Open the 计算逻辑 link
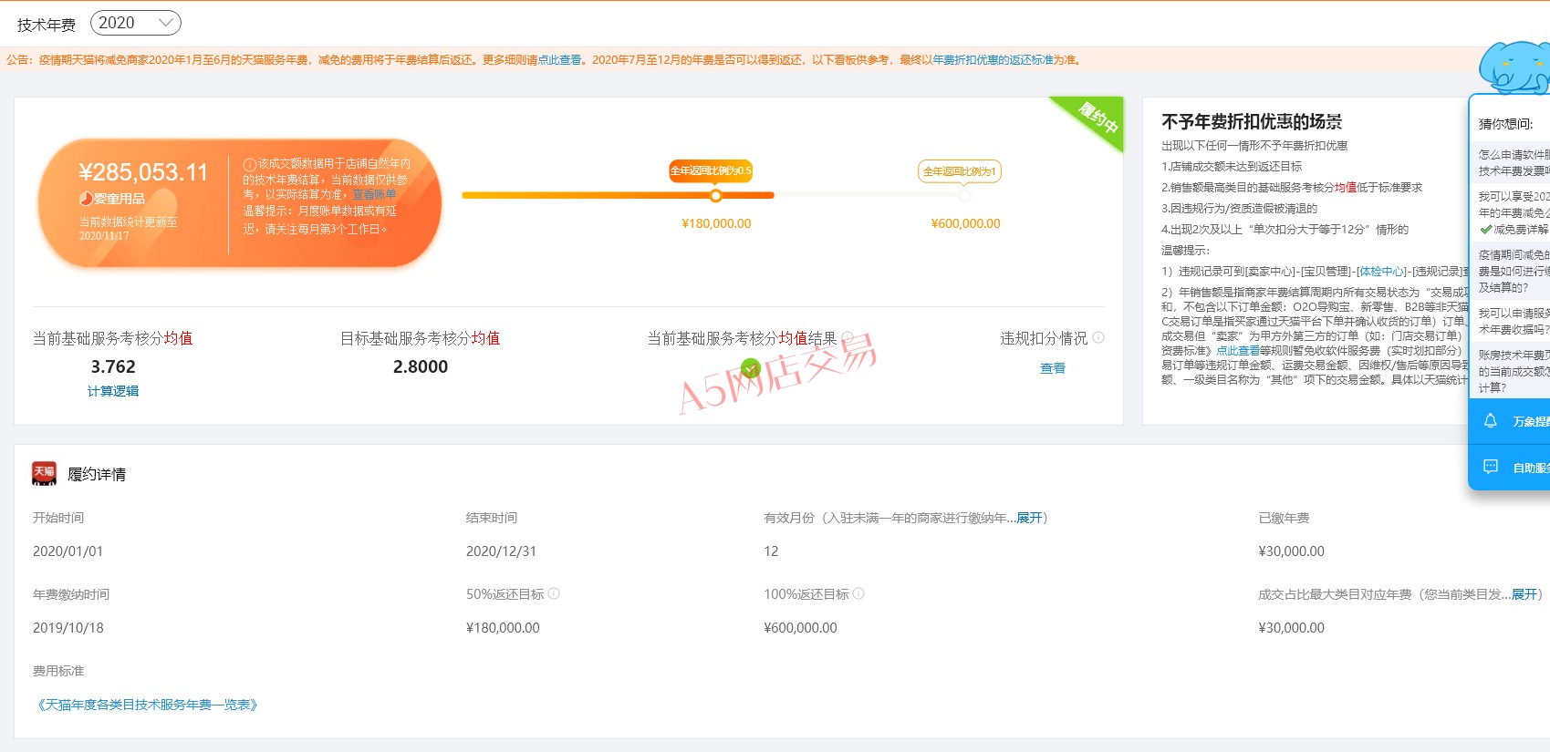 [113, 391]
